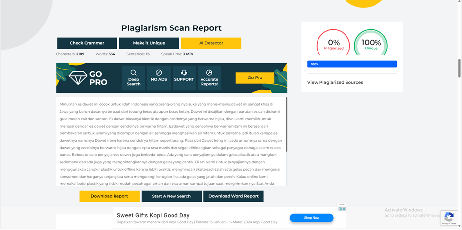The image size is (462, 230).
Task: Click the 0% Plagiarized gauge
Action: (x=334, y=42)
